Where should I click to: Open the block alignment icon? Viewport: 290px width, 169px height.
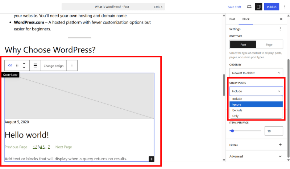(35, 66)
